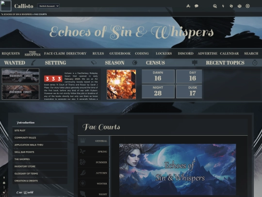Click the home icon on left edge
The image size is (262, 197).
point(4,183)
